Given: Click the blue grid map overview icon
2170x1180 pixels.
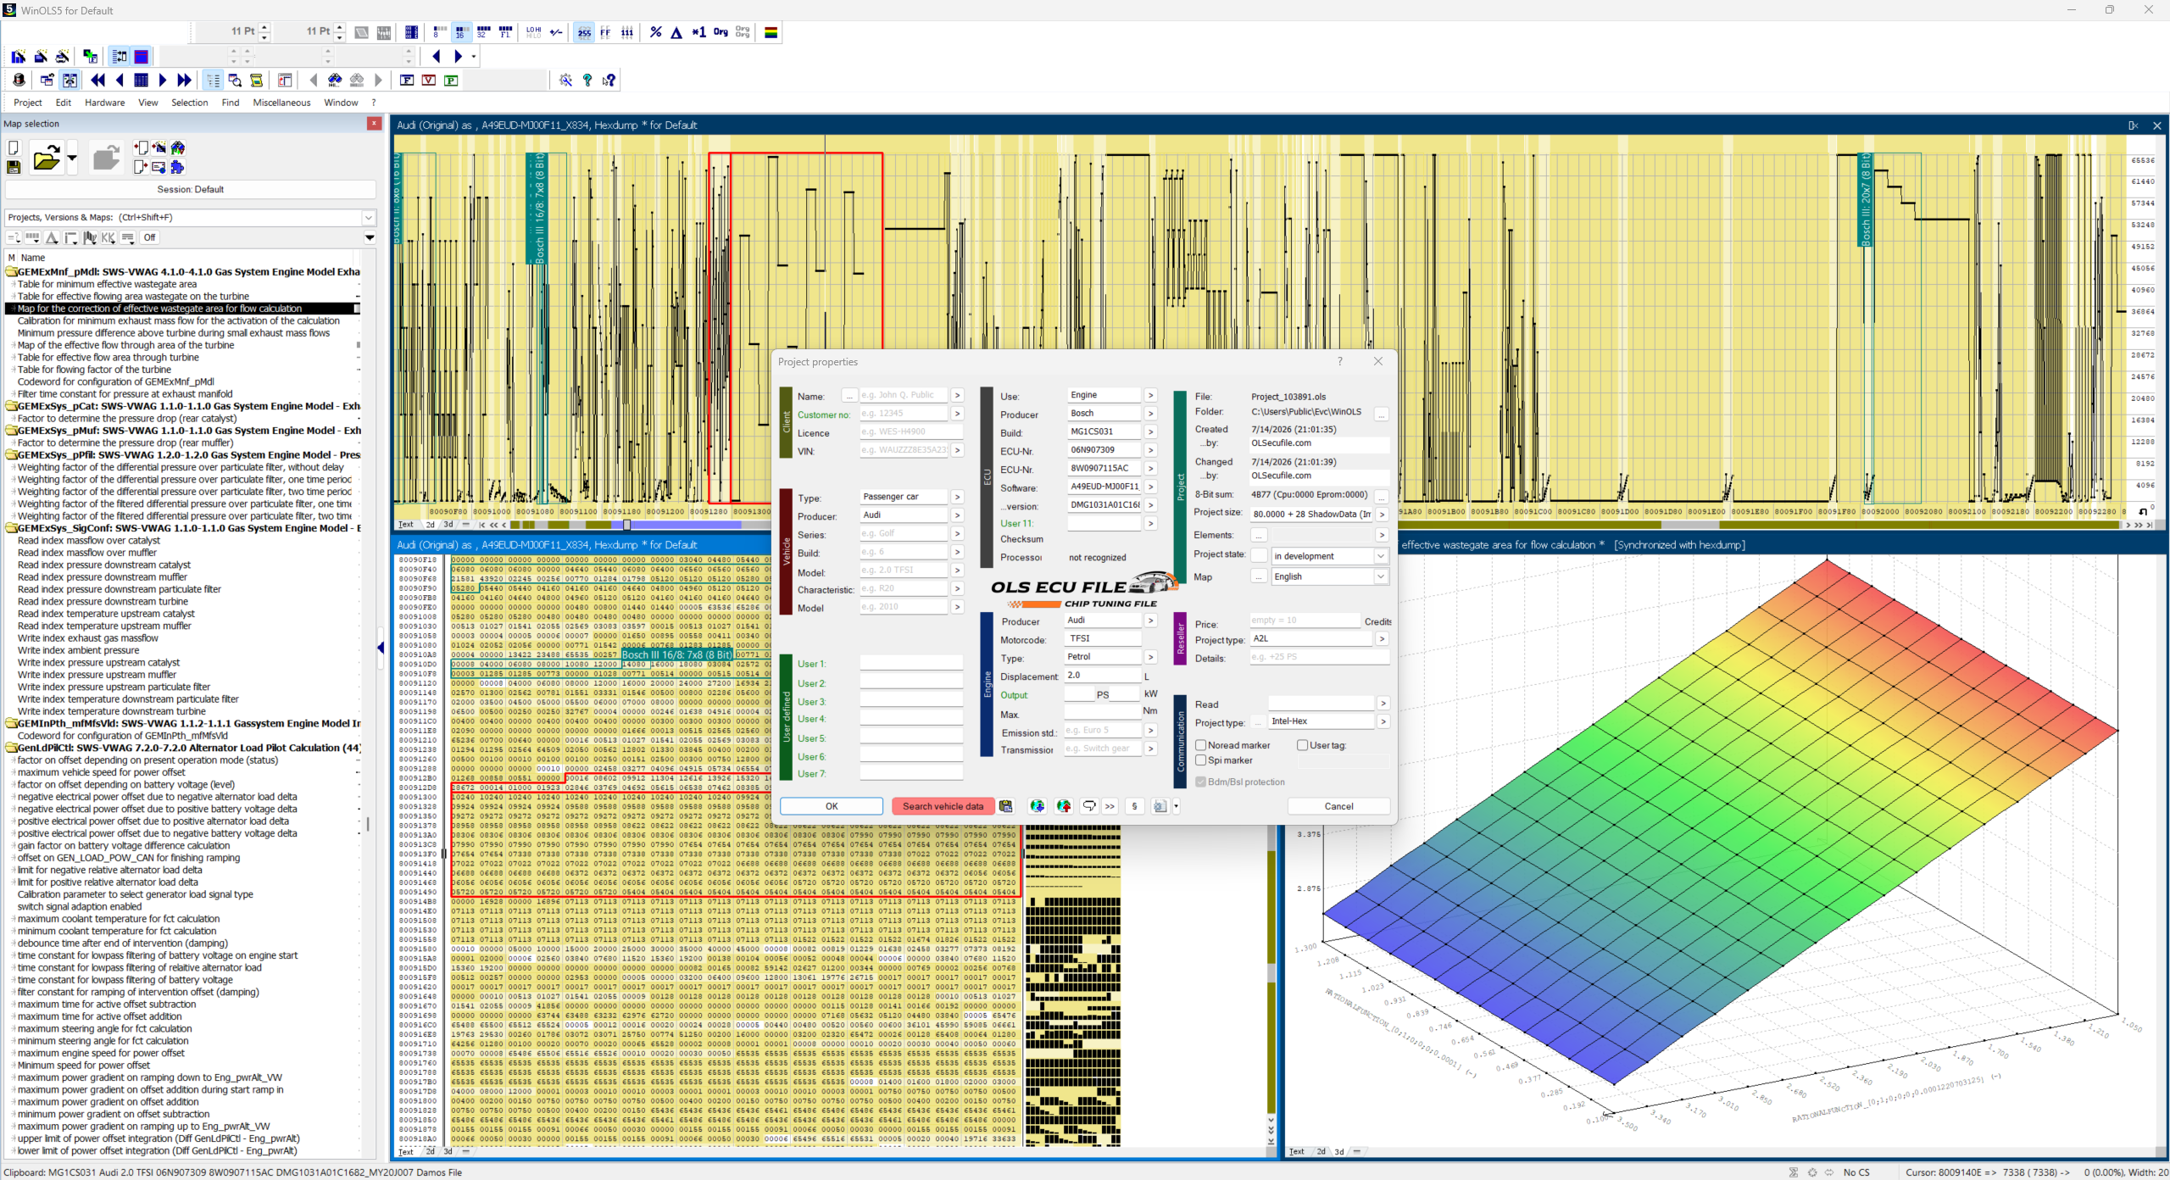Looking at the screenshot, I should click(141, 80).
